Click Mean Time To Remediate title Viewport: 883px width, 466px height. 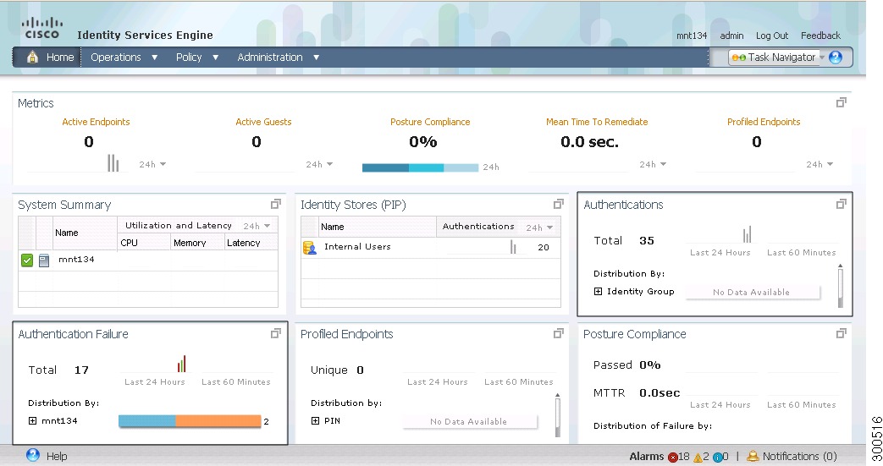[x=597, y=122]
